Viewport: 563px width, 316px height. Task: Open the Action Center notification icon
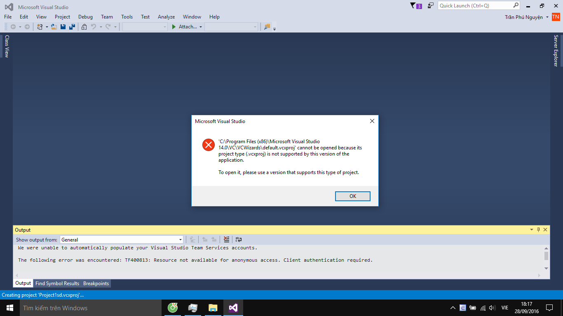click(x=549, y=308)
